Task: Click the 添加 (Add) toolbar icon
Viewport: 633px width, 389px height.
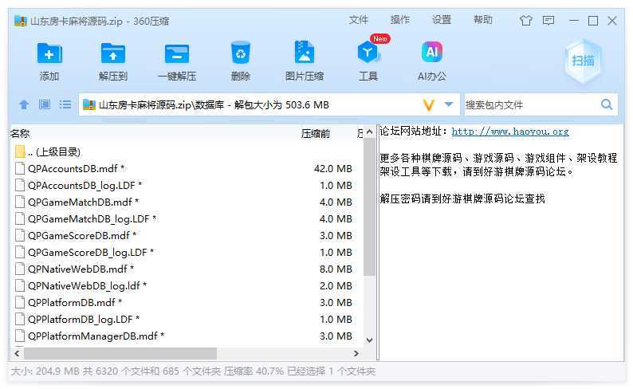Action: click(49, 53)
